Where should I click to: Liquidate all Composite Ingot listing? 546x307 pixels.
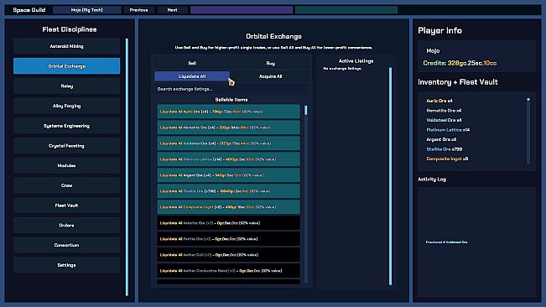click(x=228, y=207)
